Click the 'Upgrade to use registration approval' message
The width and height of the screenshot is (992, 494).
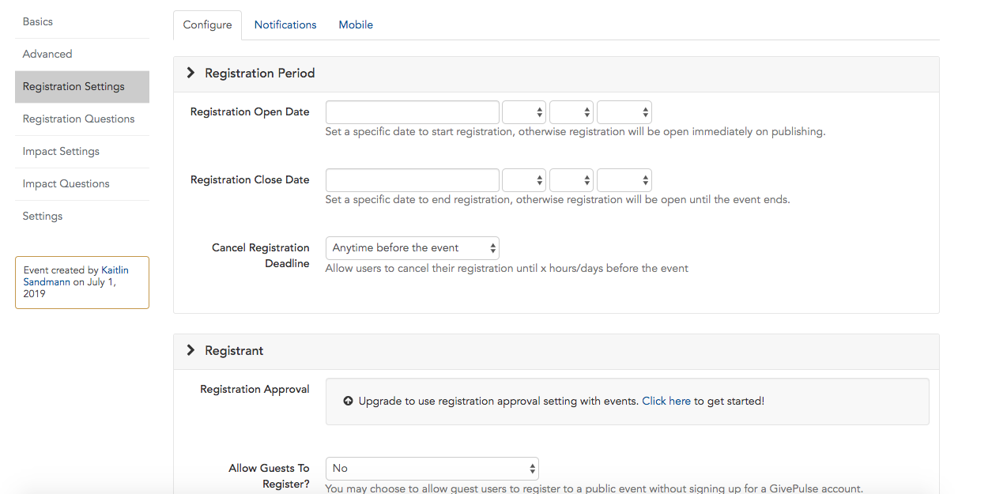click(561, 401)
